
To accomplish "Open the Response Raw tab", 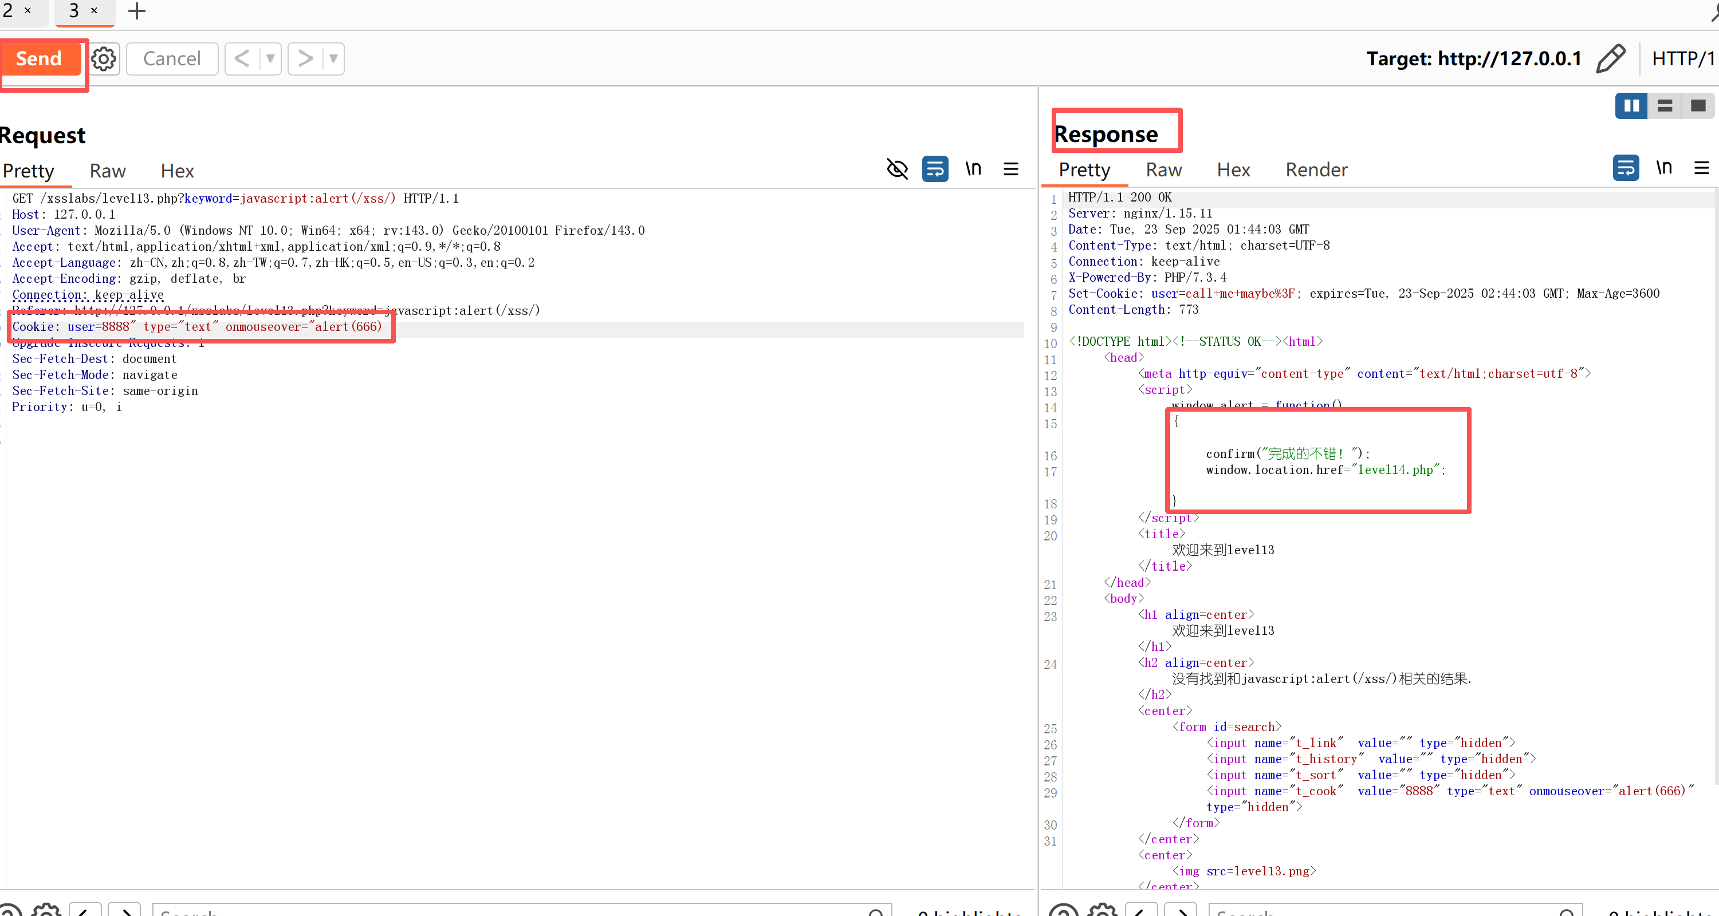I will pyautogui.click(x=1164, y=169).
